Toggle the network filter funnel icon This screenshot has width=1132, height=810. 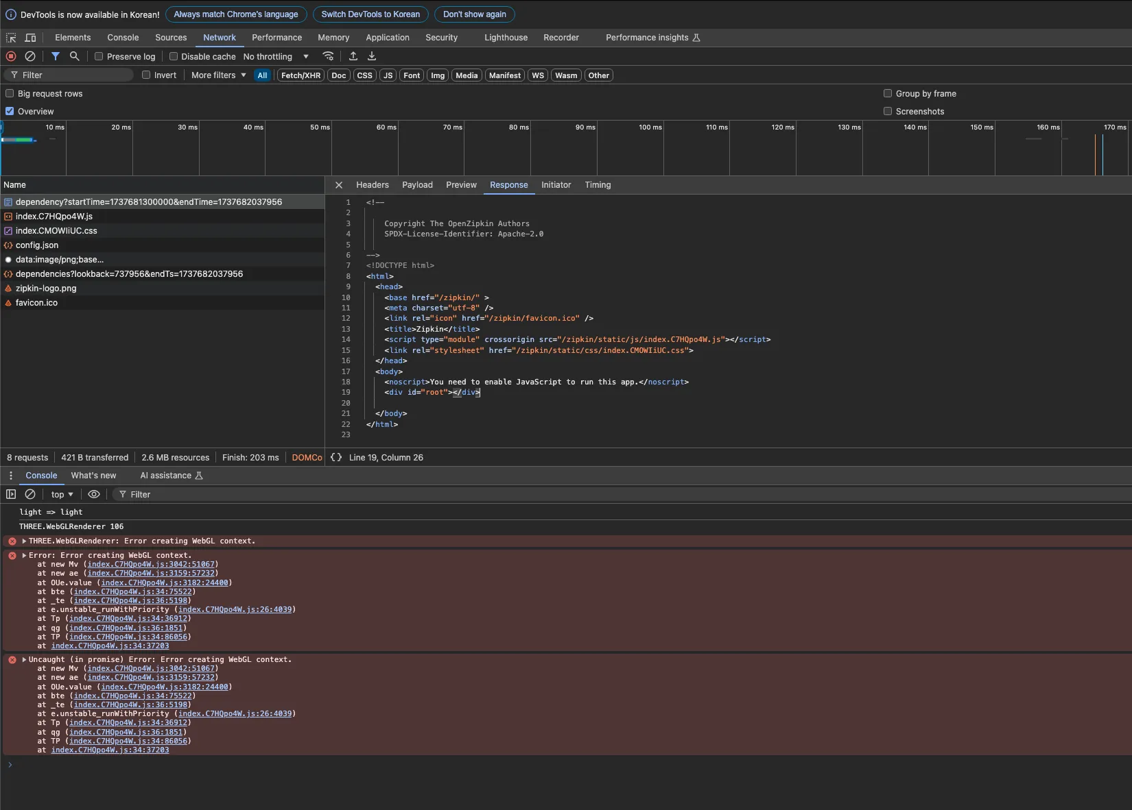click(x=56, y=56)
